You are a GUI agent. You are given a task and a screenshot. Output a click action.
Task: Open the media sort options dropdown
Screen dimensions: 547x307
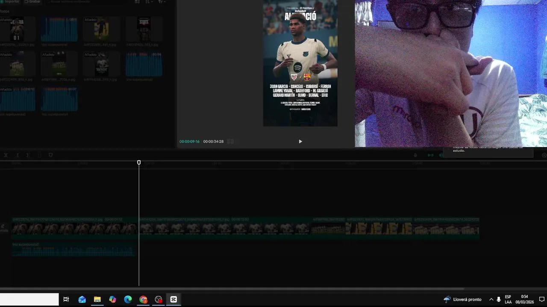[149, 2]
